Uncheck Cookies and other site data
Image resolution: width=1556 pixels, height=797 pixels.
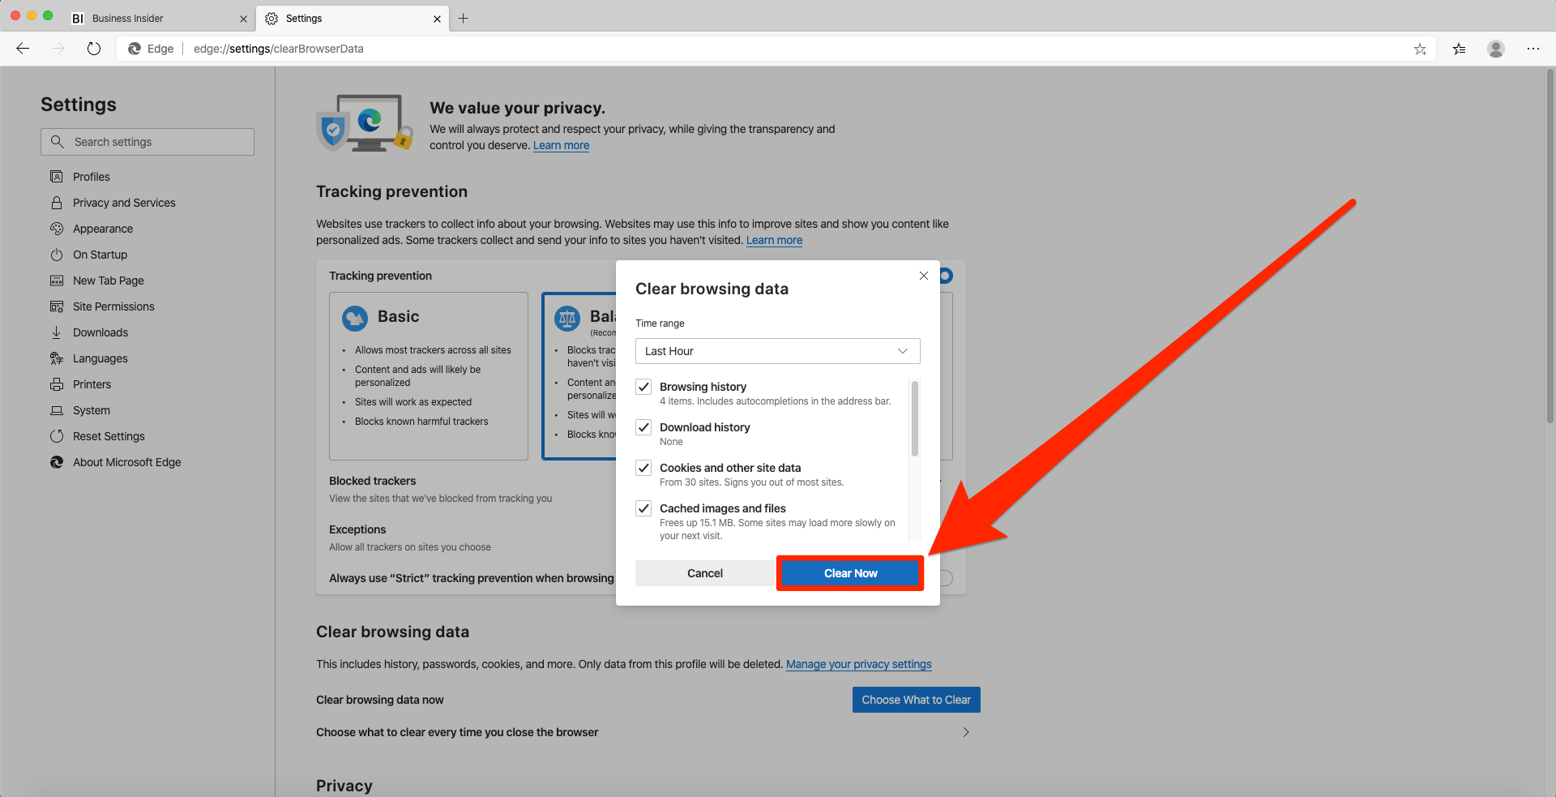[643, 468]
